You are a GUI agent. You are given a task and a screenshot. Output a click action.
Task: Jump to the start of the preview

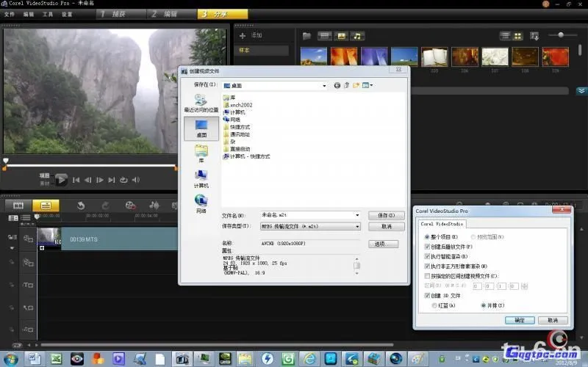(x=76, y=180)
